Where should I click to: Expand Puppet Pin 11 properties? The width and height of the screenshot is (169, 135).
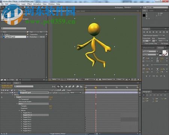(21, 113)
